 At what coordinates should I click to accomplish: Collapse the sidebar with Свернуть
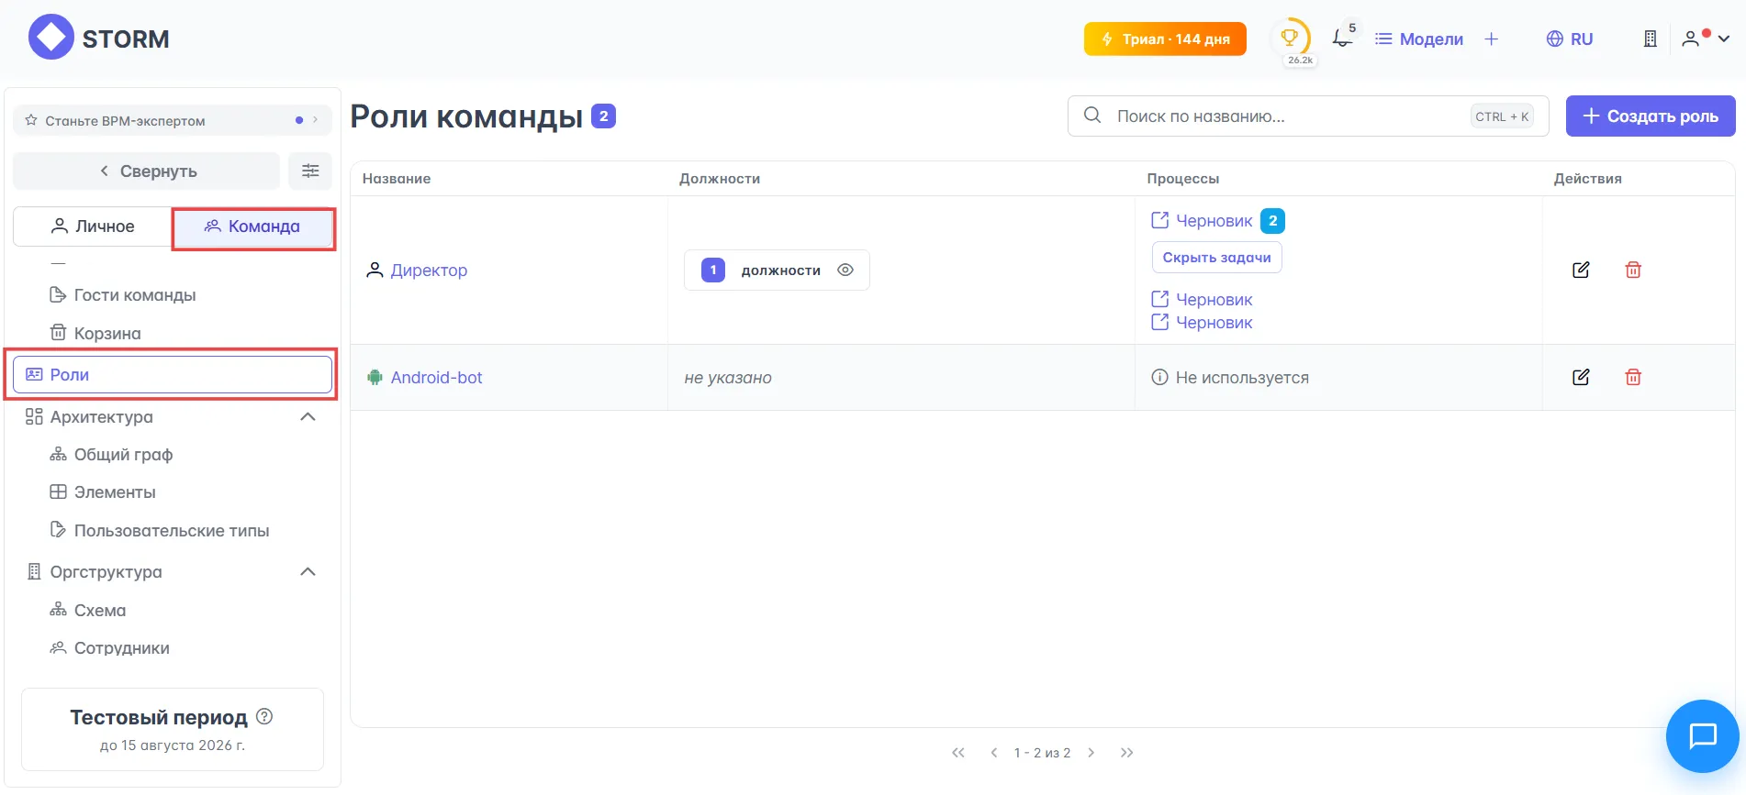pyautogui.click(x=147, y=171)
